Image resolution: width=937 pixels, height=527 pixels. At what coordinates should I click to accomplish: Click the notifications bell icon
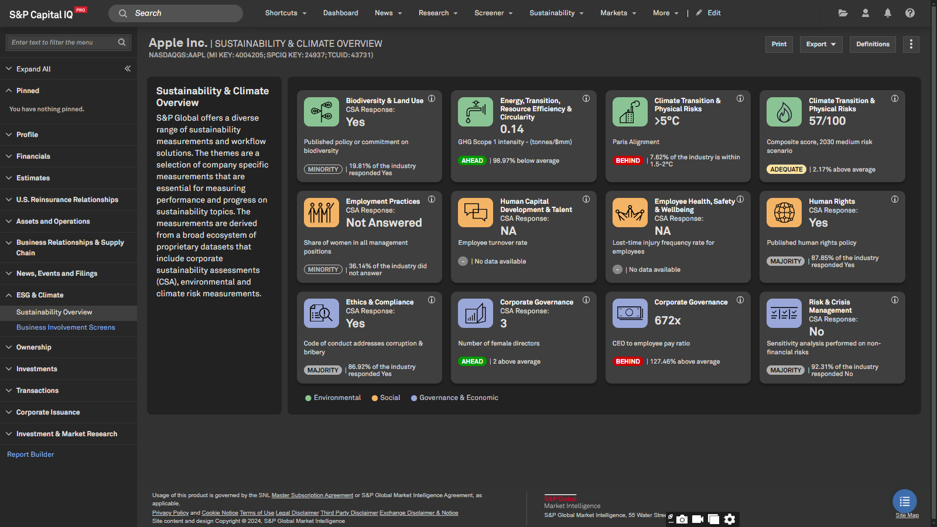click(887, 13)
